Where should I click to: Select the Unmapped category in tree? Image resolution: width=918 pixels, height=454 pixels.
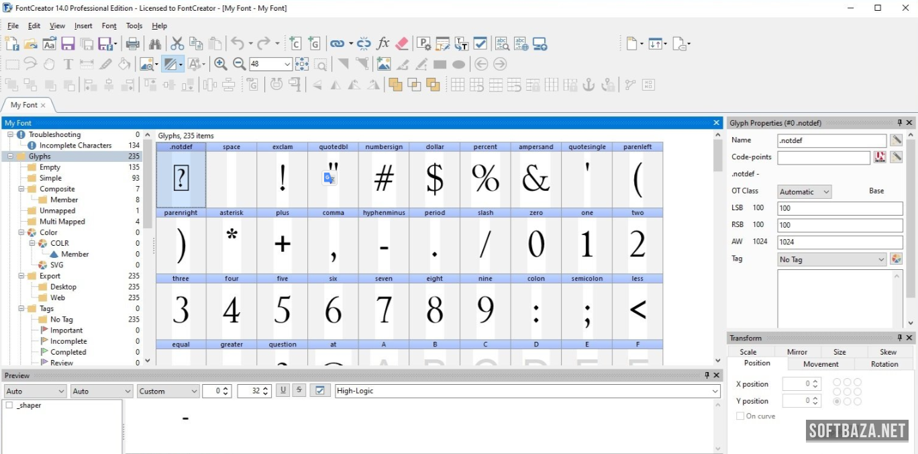[57, 211]
